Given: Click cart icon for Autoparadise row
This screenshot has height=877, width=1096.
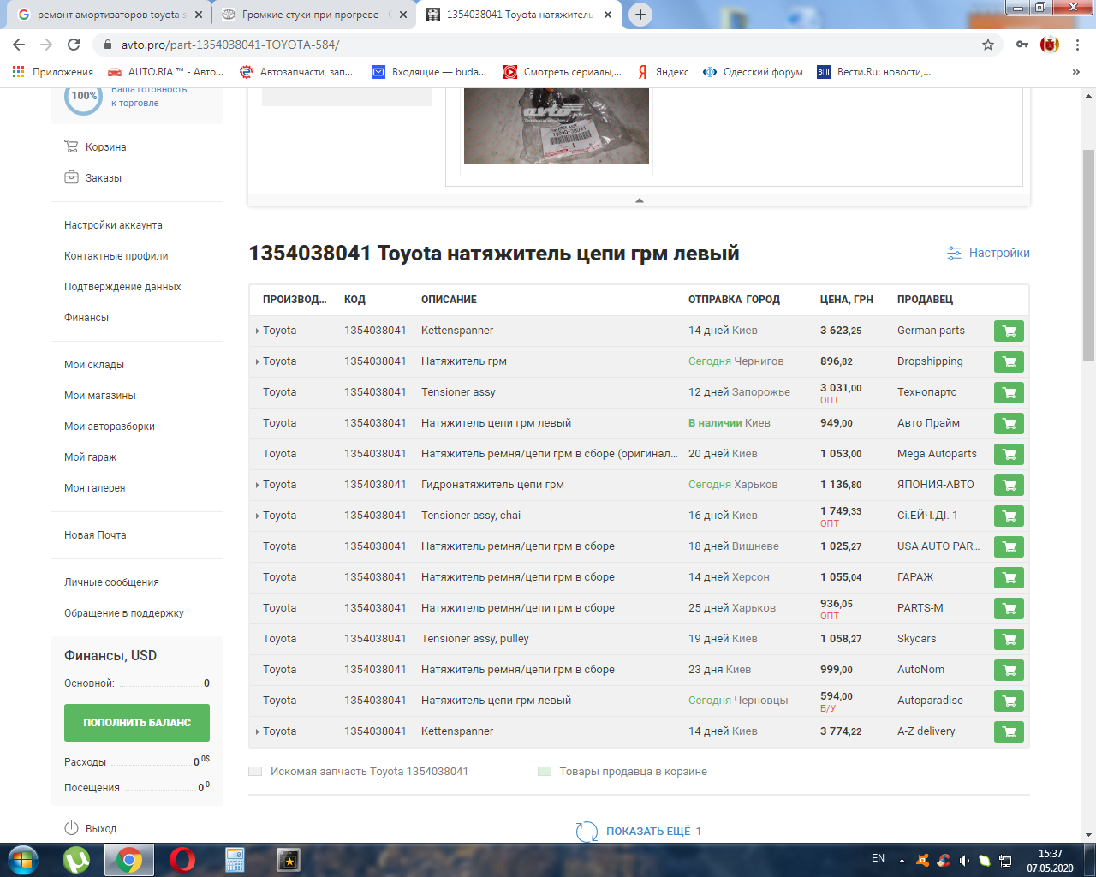Looking at the screenshot, I should pos(1009,701).
